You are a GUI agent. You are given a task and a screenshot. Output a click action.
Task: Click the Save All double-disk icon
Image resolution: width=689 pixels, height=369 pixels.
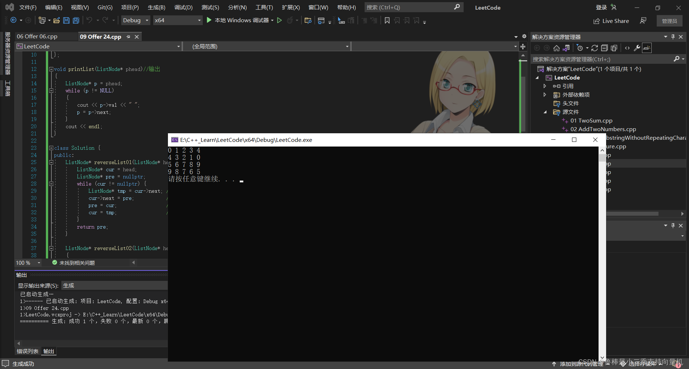tap(76, 20)
